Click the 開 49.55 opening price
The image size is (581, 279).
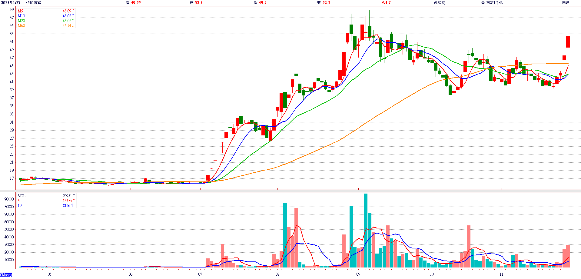pyautogui.click(x=133, y=3)
